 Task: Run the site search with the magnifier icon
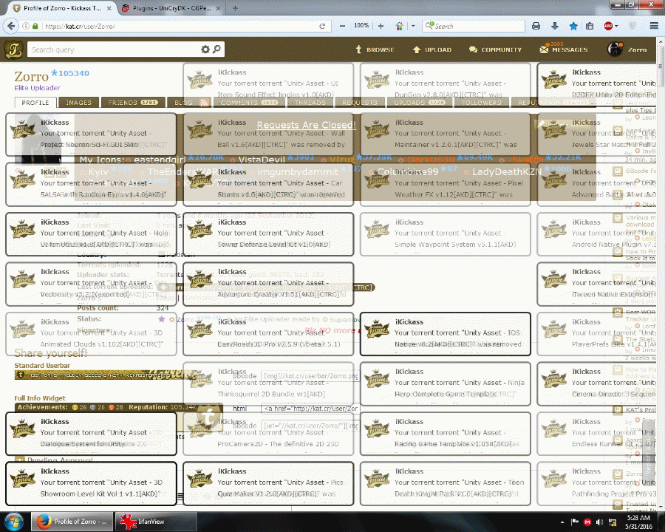(216, 50)
